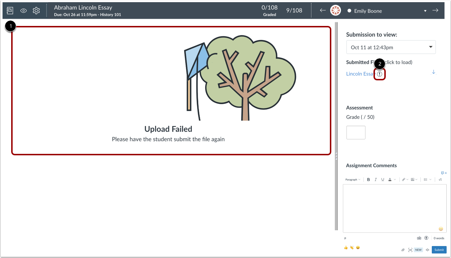View keyboard shortcuts icon
This screenshot has width=451, height=258.
(x=419, y=238)
